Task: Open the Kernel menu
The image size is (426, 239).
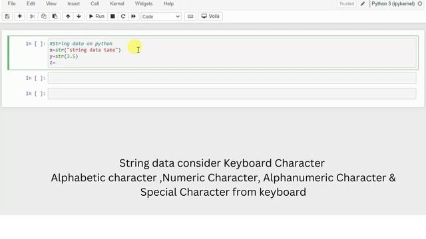Action: point(117,4)
